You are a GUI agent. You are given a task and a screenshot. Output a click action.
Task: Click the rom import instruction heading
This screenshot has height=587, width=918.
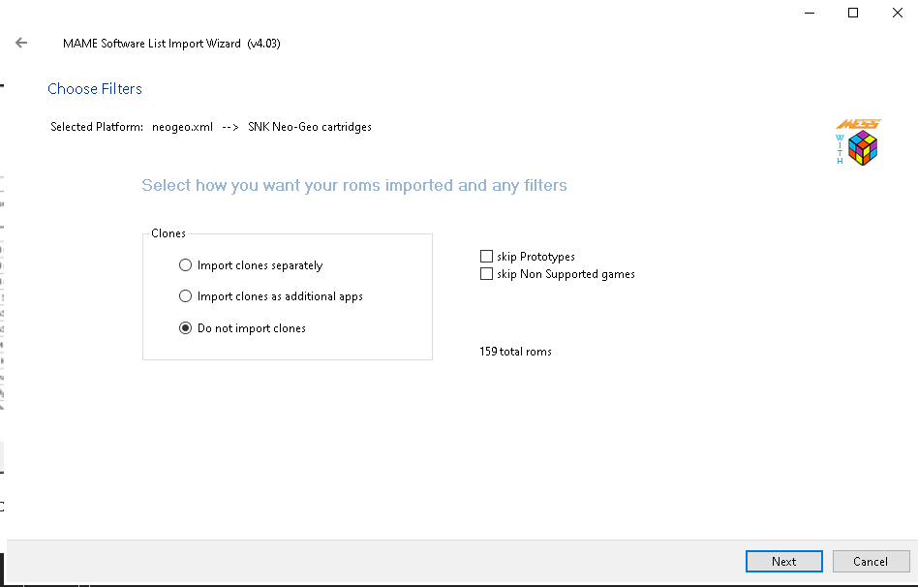[x=354, y=185]
